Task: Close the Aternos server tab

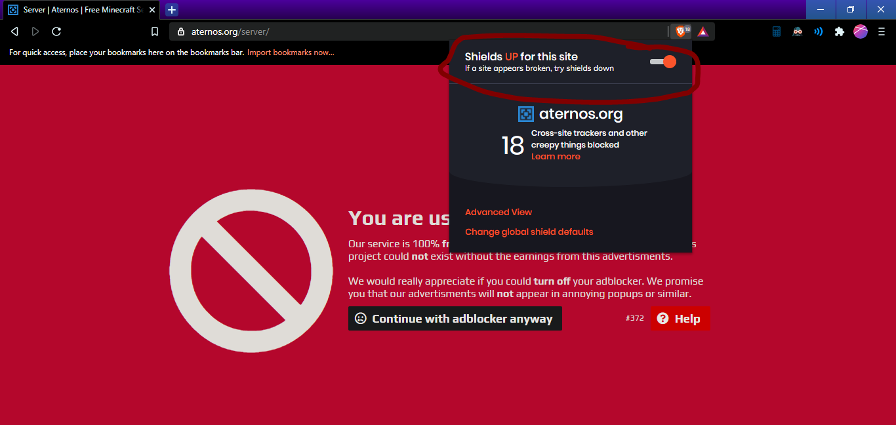Action: point(152,10)
